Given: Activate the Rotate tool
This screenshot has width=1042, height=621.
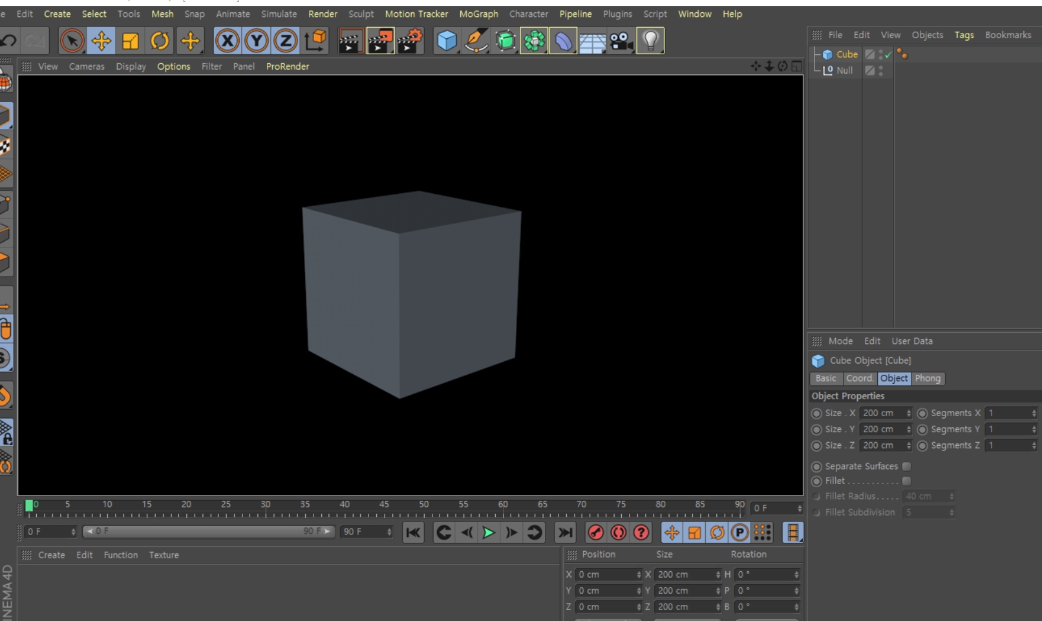Looking at the screenshot, I should 160,41.
